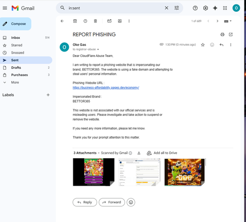The height and width of the screenshot is (222, 246).
Task: Open input tools dropdown
Action: [228, 21]
